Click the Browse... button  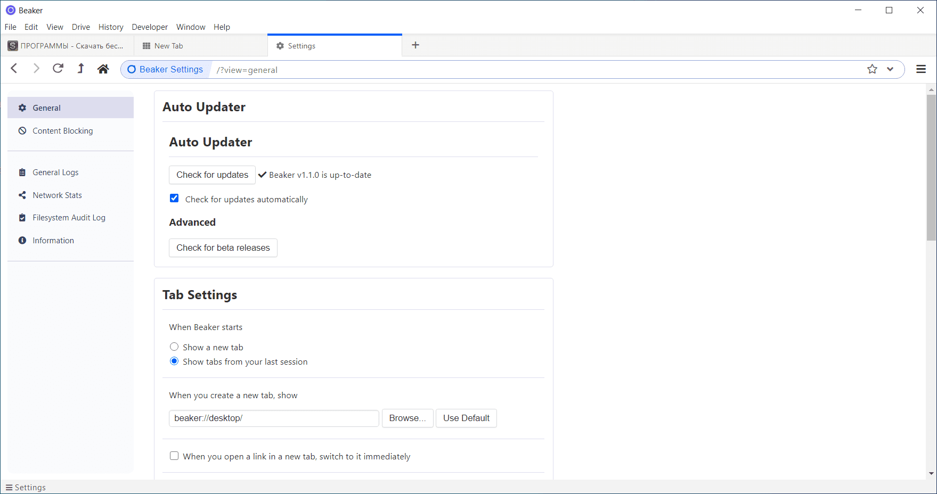click(x=408, y=418)
